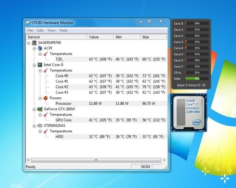Click the CPUs usage bar in gadget

click(x=197, y=73)
